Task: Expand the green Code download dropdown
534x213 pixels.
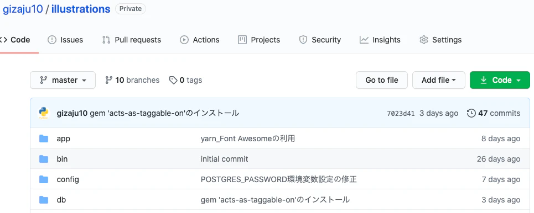Action: pyautogui.click(x=500, y=80)
